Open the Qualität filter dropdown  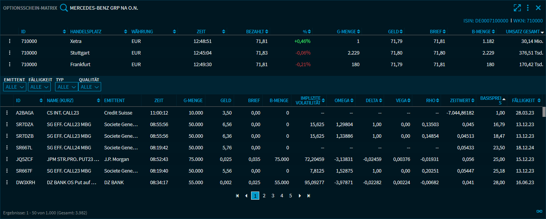90,87
